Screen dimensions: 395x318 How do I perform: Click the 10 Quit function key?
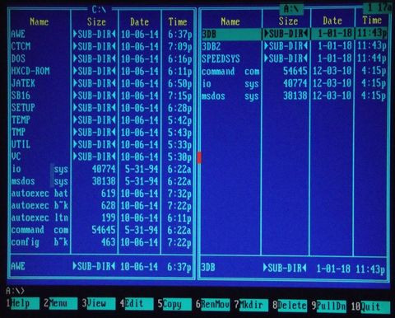pyautogui.click(x=370, y=306)
